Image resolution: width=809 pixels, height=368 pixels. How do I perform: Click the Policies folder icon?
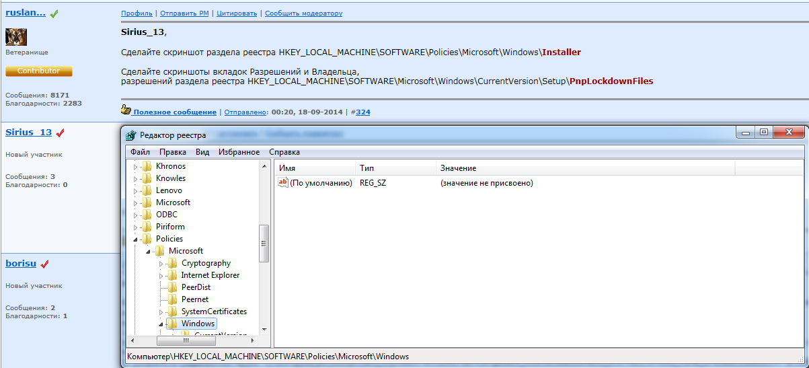tap(147, 239)
